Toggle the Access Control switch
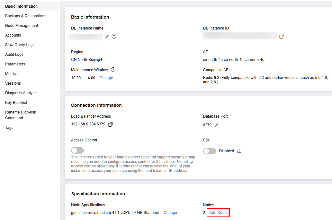Image resolution: width=332 pixels, height=220 pixels. 77,151
